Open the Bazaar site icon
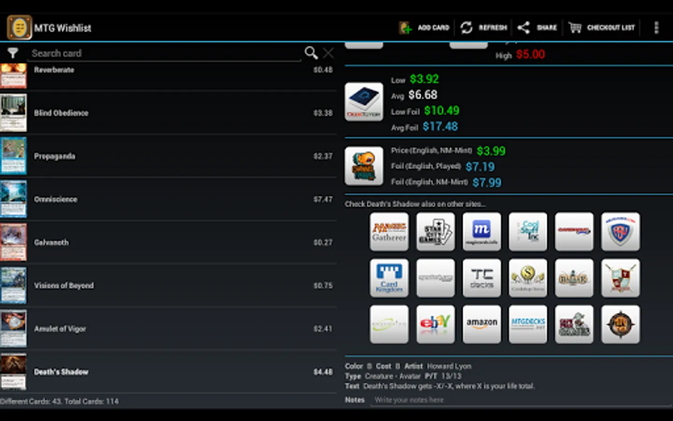This screenshot has height=421, width=673. pyautogui.click(x=574, y=278)
